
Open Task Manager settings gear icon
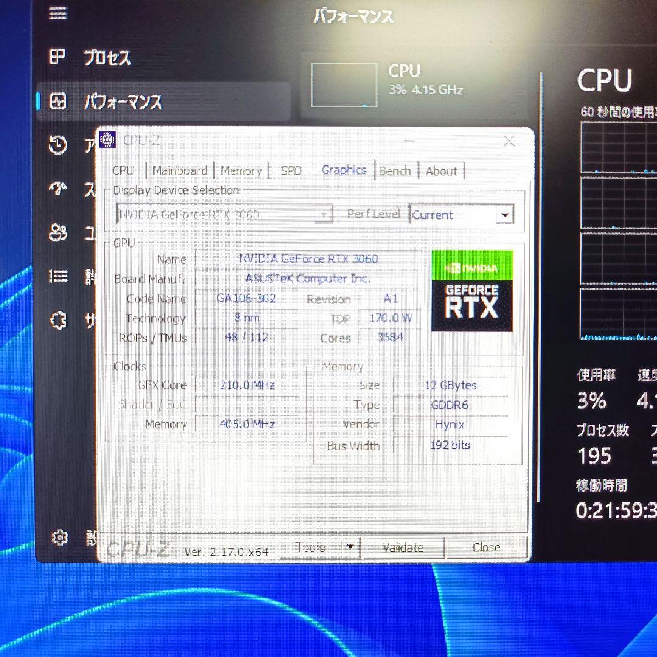pyautogui.click(x=60, y=538)
